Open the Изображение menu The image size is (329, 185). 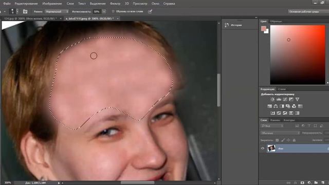coord(52,4)
